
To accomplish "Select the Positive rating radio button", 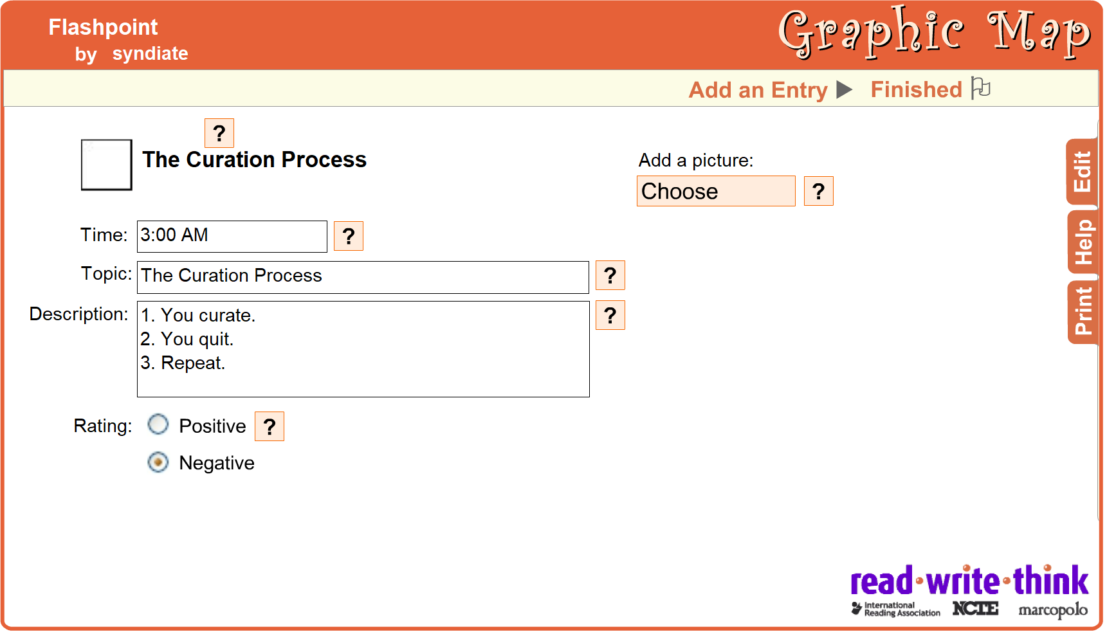I will click(158, 424).
